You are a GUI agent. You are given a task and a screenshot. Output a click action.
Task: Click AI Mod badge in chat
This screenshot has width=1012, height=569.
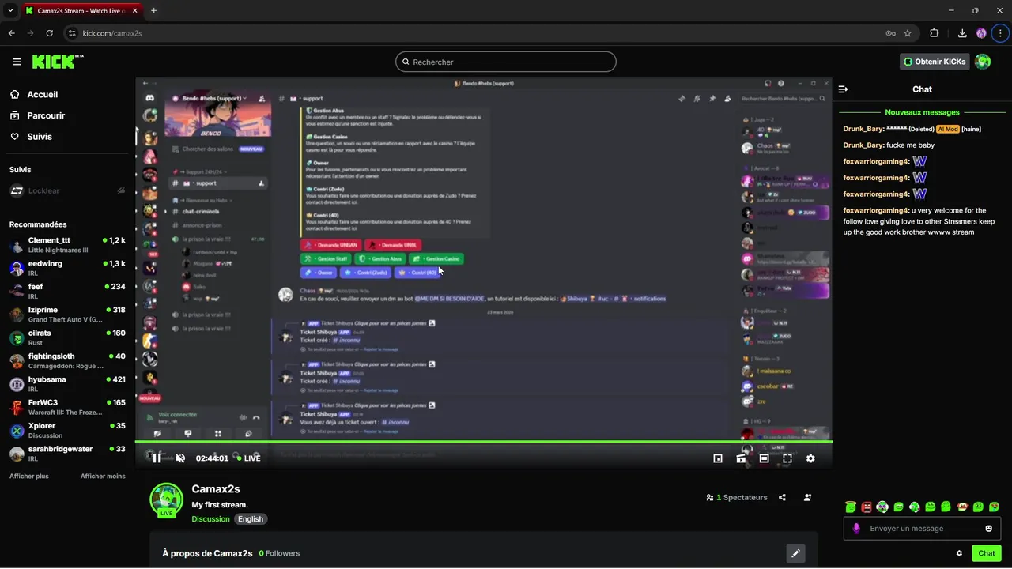tap(948, 129)
